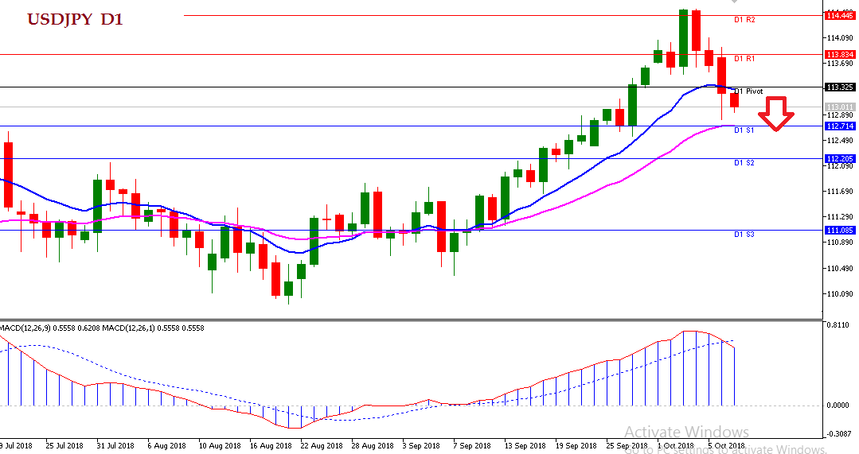Click the blue 112.205 price tag
859x454 pixels.
tap(840, 158)
